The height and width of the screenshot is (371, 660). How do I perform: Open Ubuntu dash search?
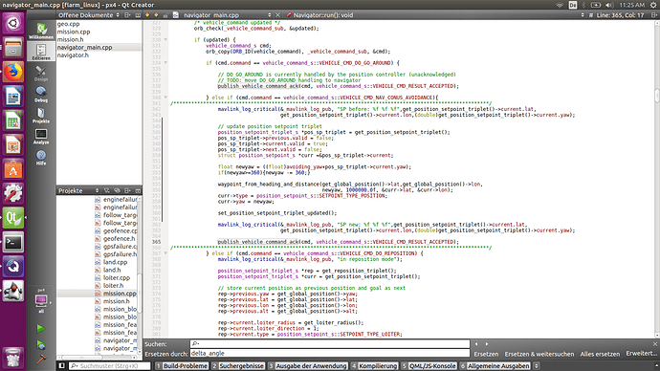pyautogui.click(x=13, y=23)
